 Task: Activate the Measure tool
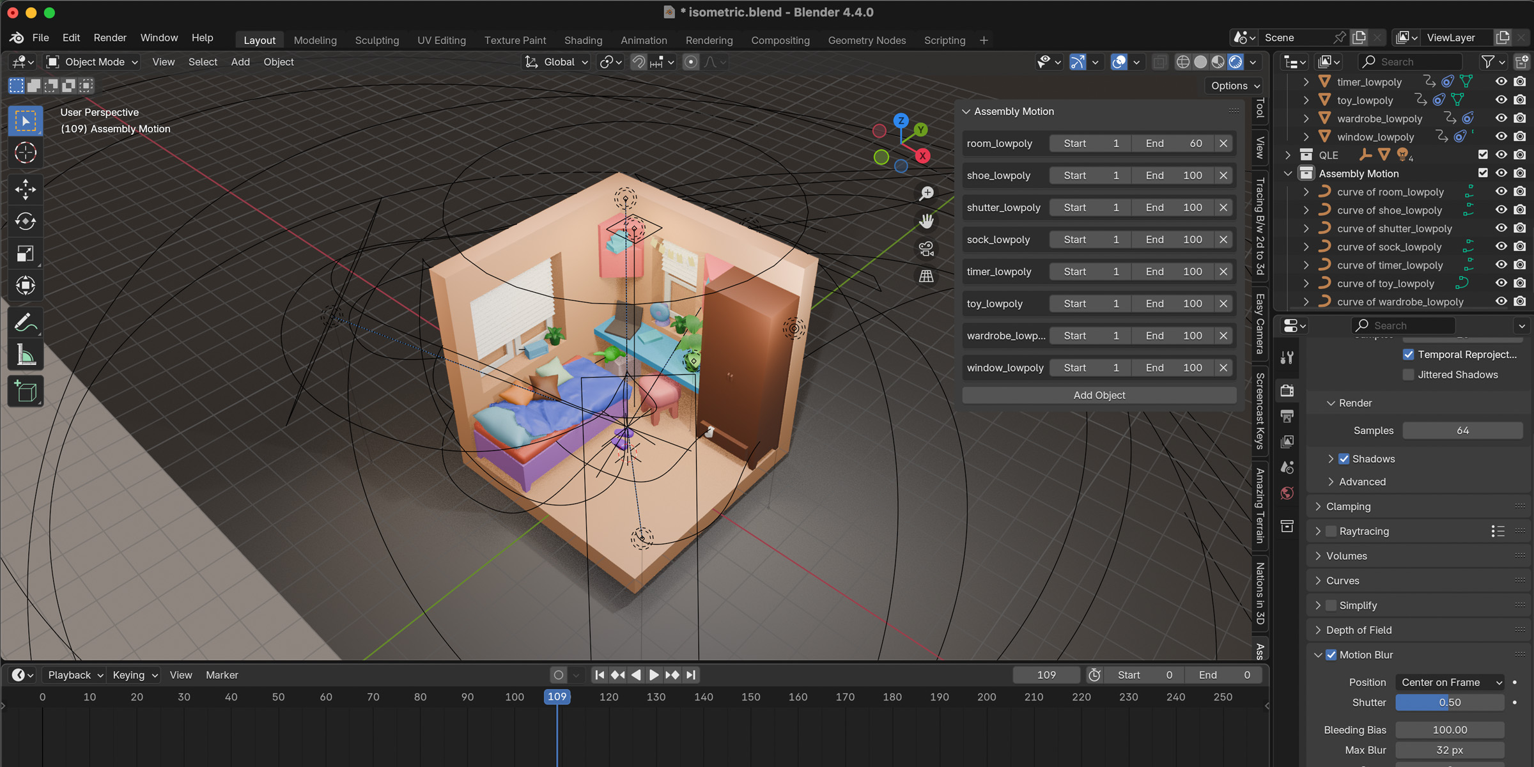pyautogui.click(x=26, y=355)
